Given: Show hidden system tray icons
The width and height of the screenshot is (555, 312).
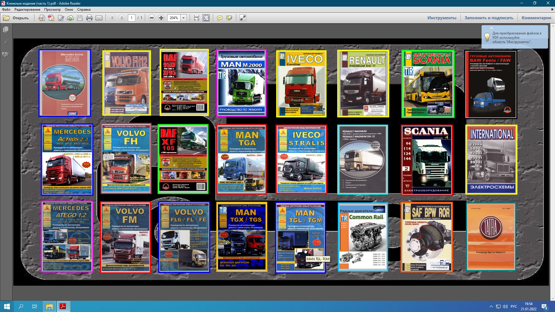Looking at the screenshot, I should [491, 307].
